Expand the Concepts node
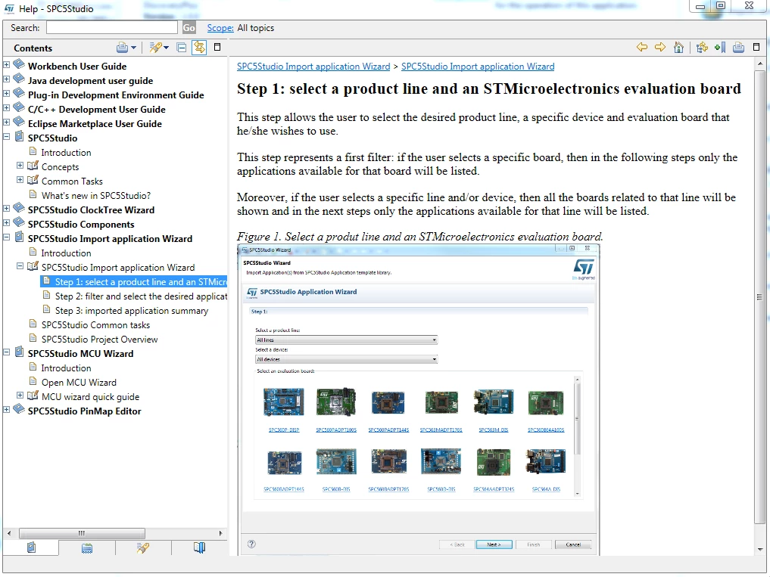Screen dimensions: 770x577 (20, 166)
